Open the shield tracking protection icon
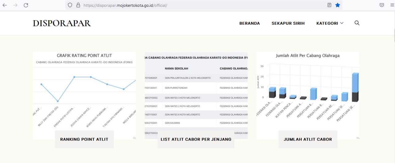The image size is (395, 163). point(70,5)
